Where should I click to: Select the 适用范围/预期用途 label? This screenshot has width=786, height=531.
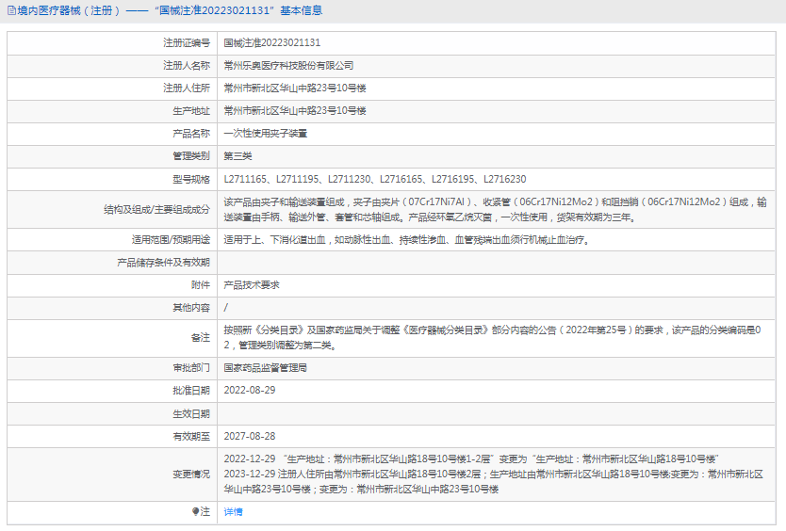click(171, 240)
